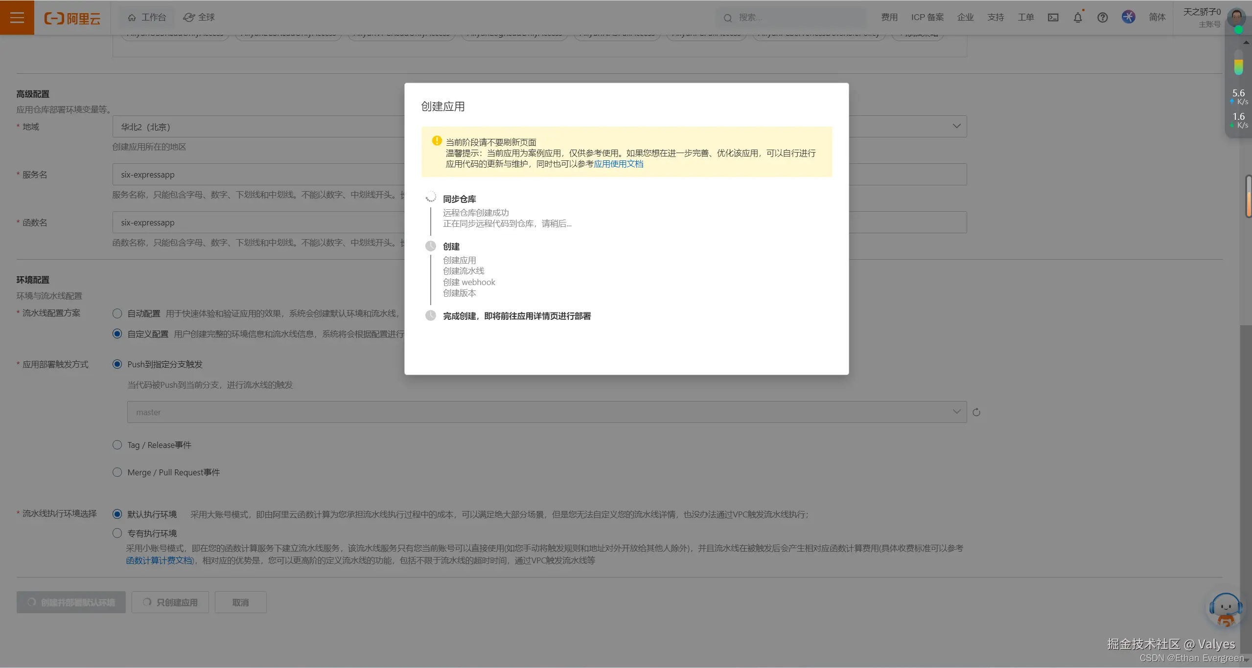This screenshot has width=1252, height=668.
Task: Click the user avatar in header
Action: [x=1237, y=17]
